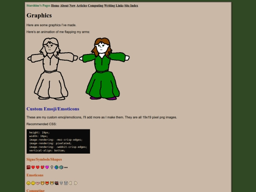Click the blue and green Earth emoji

tap(56, 167)
